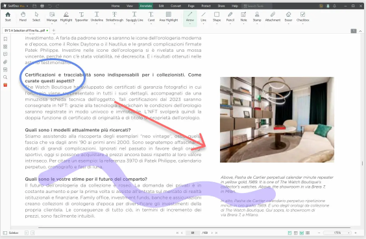Click the page number input field
Screen dimensions: 366x239
click(193, 233)
